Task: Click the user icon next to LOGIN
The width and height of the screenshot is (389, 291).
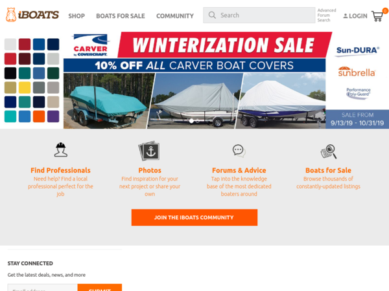Action: [345, 16]
